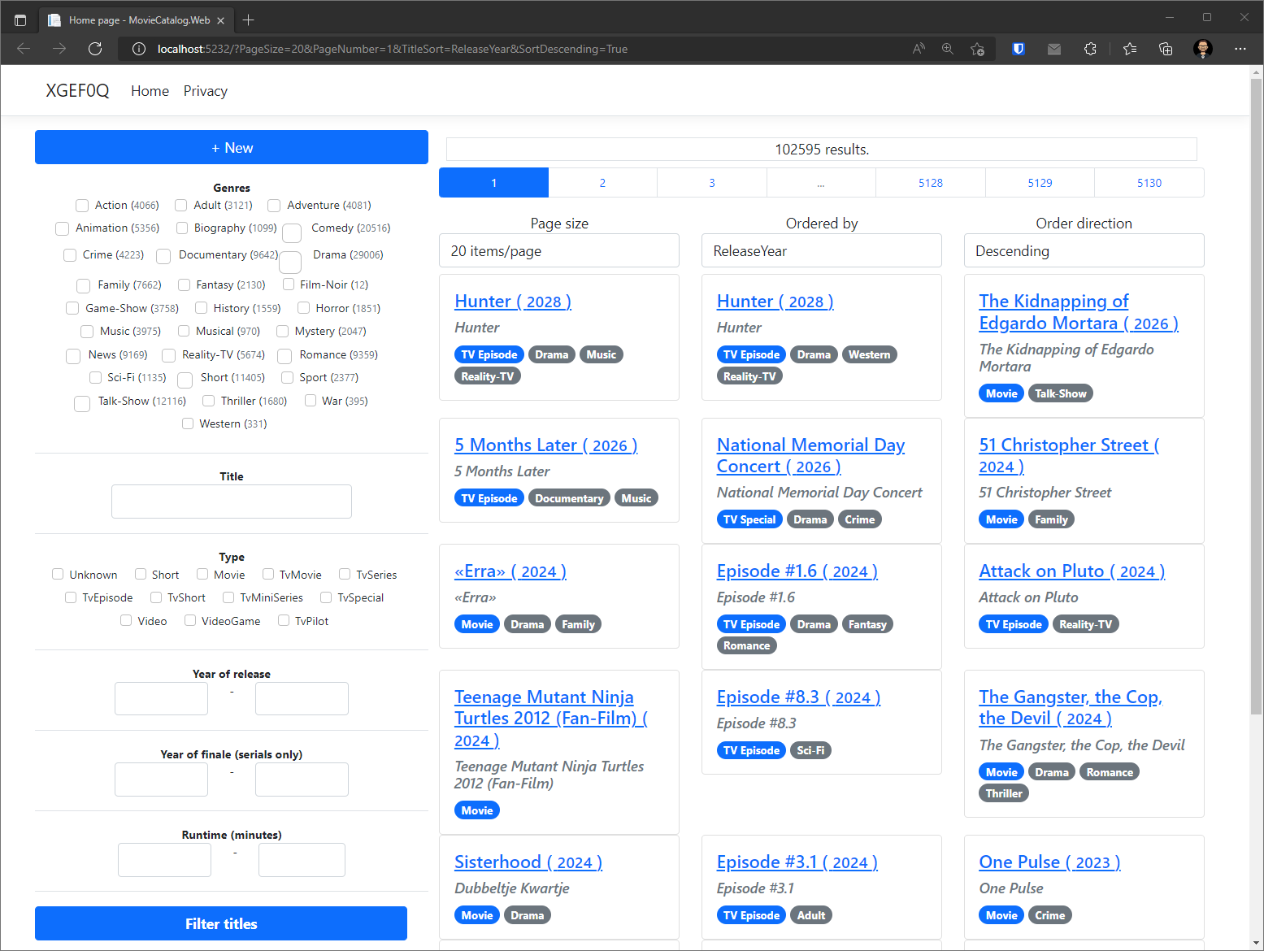Open a new browser tab with plus icon

pyautogui.click(x=249, y=20)
